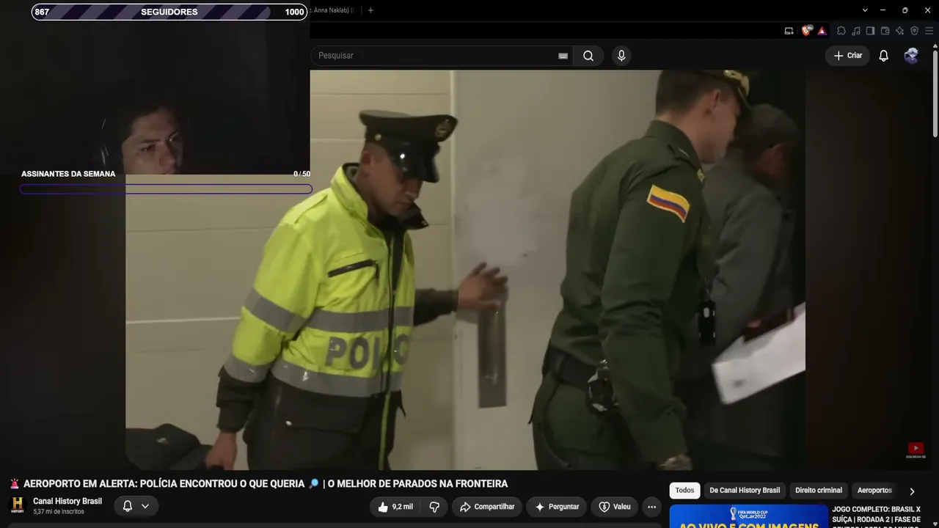Open the Leo AI sparkle icon
This screenshot has width=939, height=528.
899,31
